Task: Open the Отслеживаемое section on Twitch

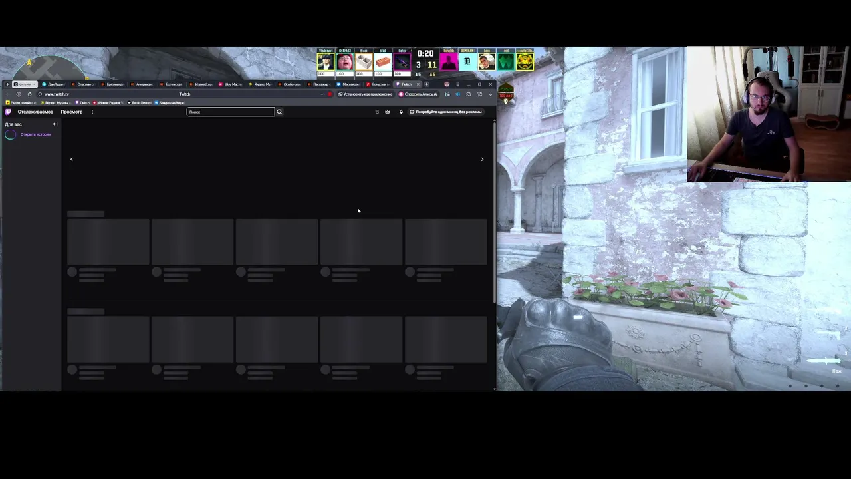Action: coord(35,112)
